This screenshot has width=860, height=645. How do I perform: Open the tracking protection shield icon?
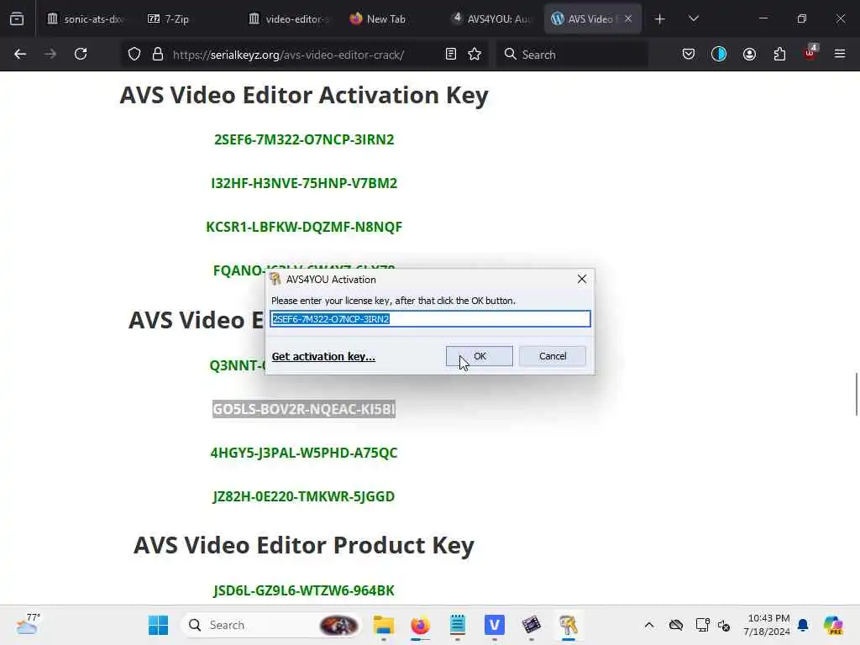point(134,55)
